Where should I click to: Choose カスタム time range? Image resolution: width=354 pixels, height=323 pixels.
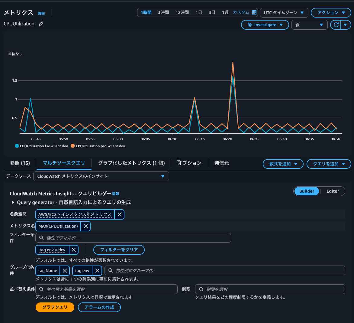click(x=241, y=12)
